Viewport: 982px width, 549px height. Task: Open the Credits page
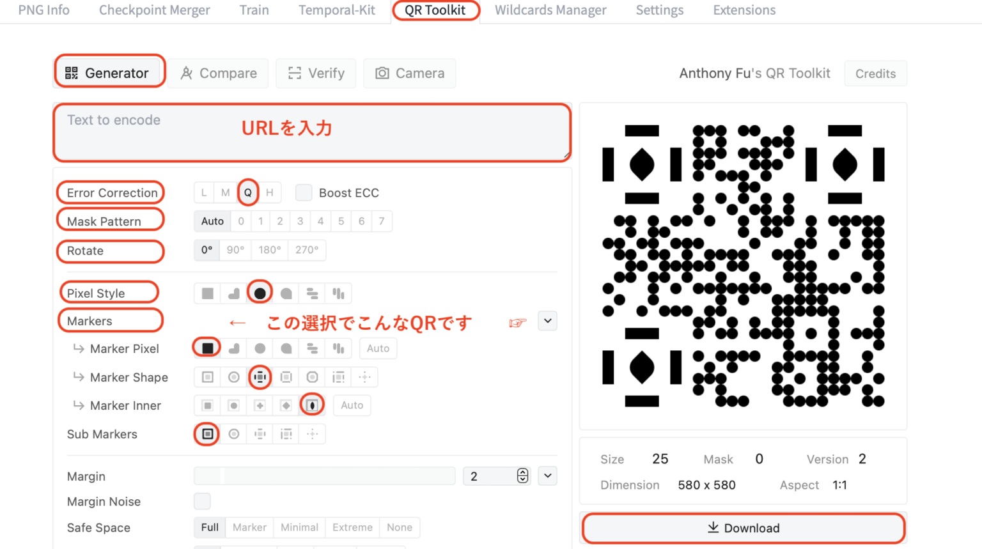pyautogui.click(x=875, y=73)
